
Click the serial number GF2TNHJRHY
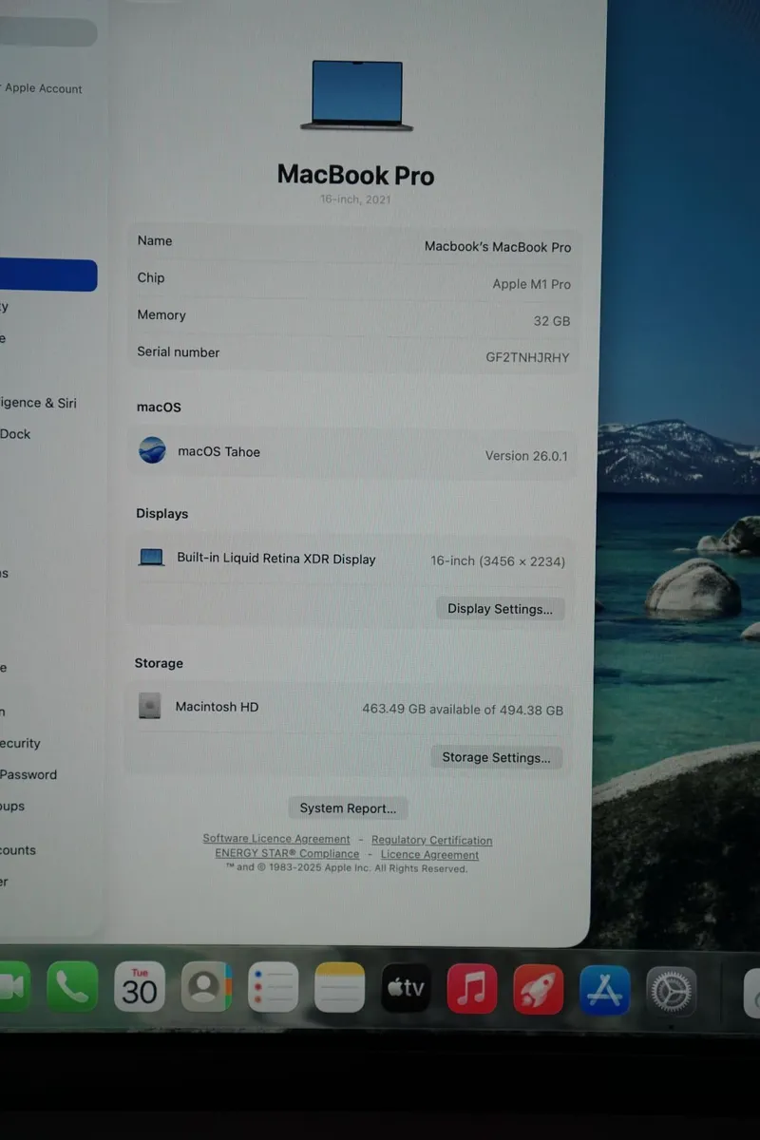(527, 358)
